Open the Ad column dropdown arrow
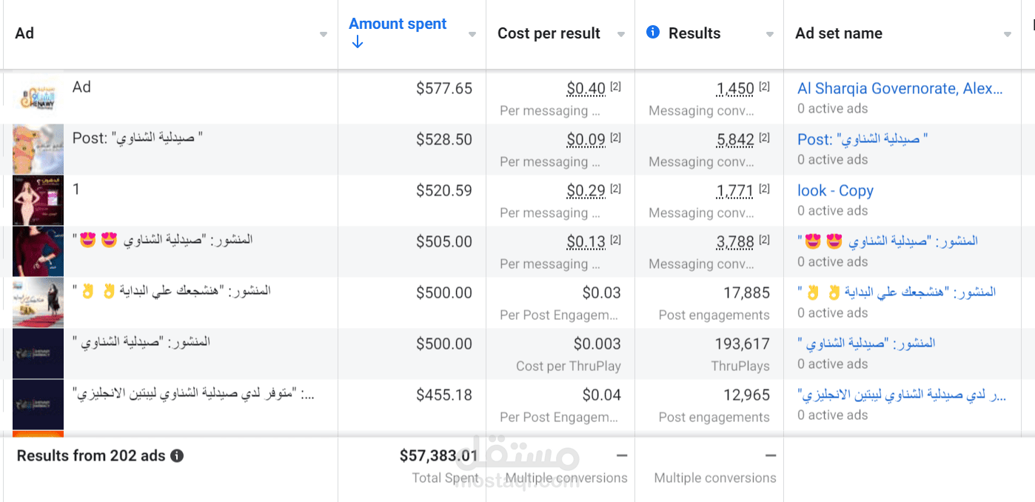The image size is (1035, 502). click(x=324, y=35)
